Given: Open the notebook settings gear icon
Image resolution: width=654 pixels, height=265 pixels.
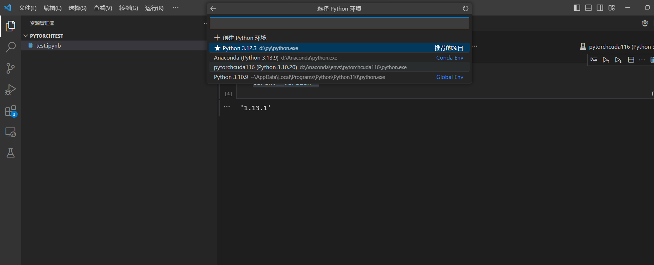Looking at the screenshot, I should click(645, 23).
